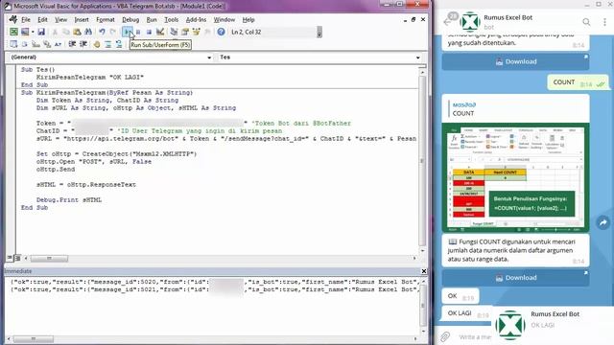Open the Properties Window icon
This screenshot has width=614, height=345.
click(185, 32)
